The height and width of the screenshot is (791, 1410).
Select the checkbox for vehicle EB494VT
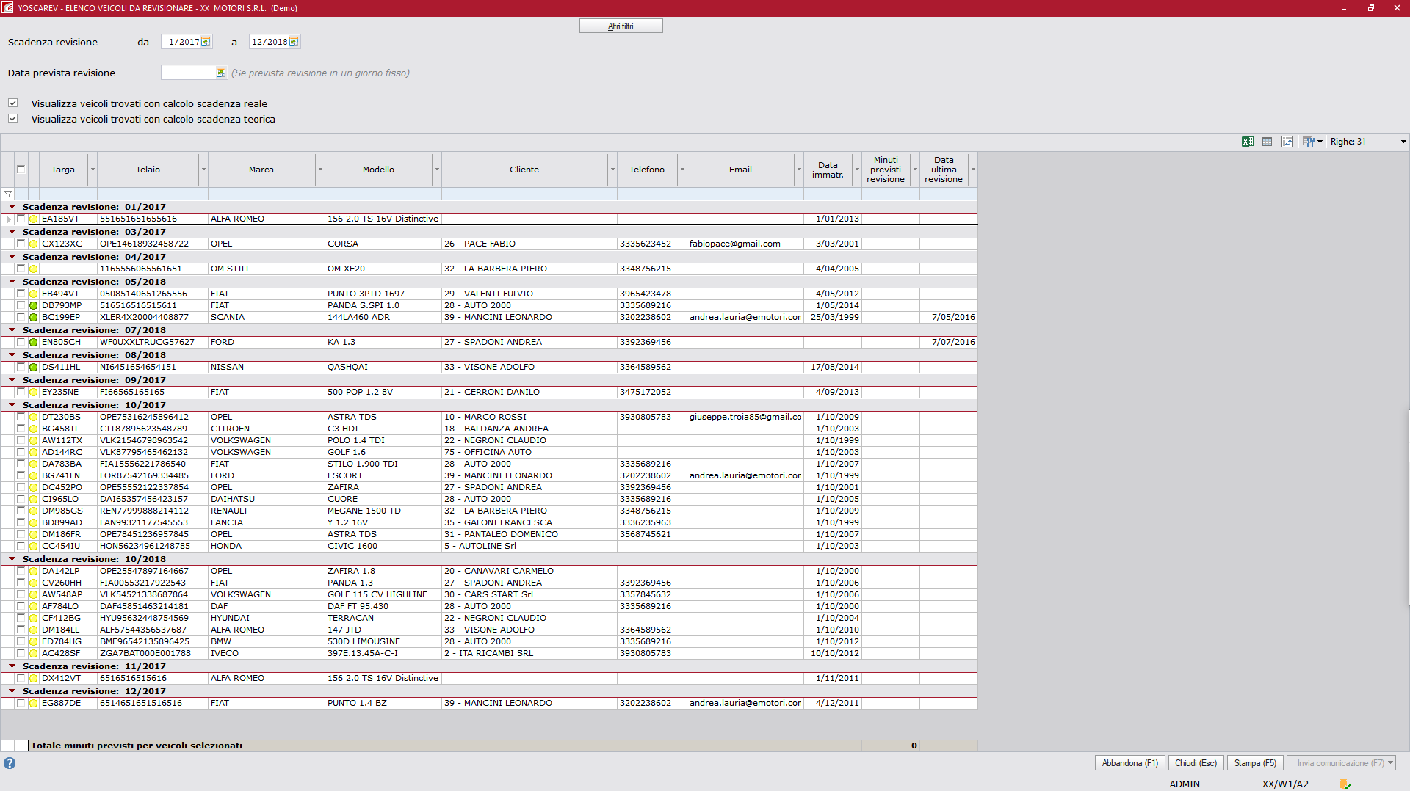click(21, 294)
